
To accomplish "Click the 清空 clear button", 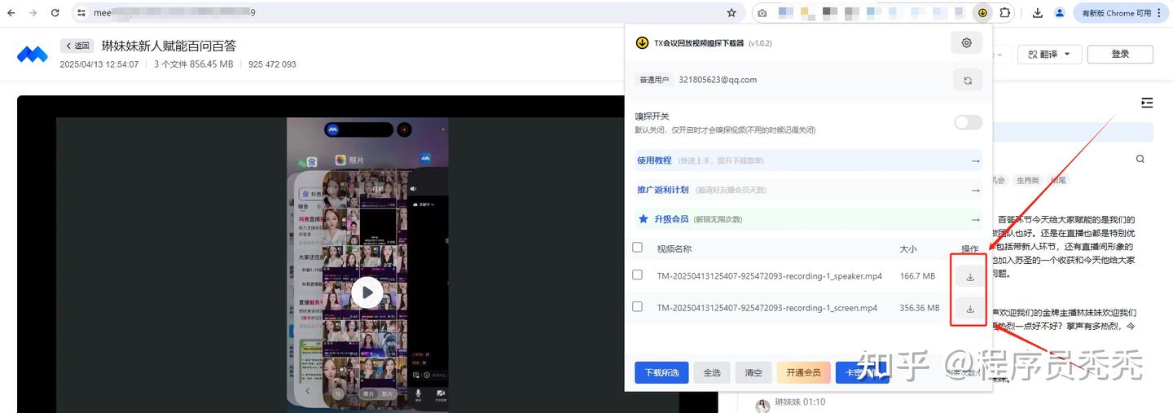I will pos(753,372).
